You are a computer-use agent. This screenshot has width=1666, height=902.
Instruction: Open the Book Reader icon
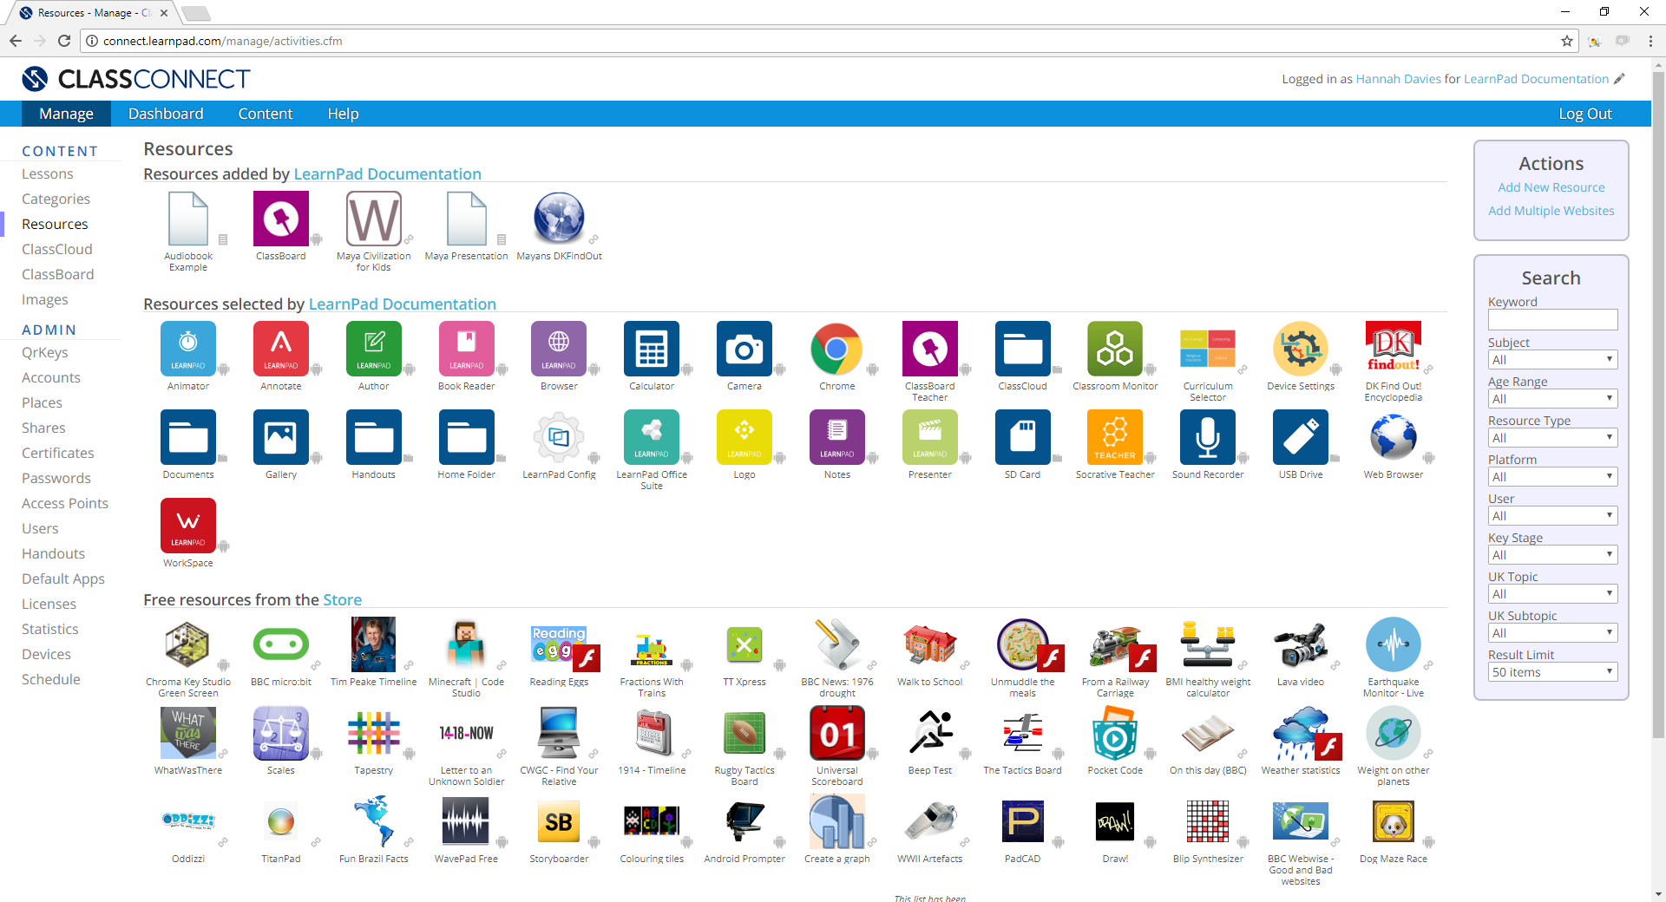point(467,349)
